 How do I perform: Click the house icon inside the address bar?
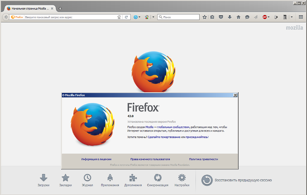119,17
